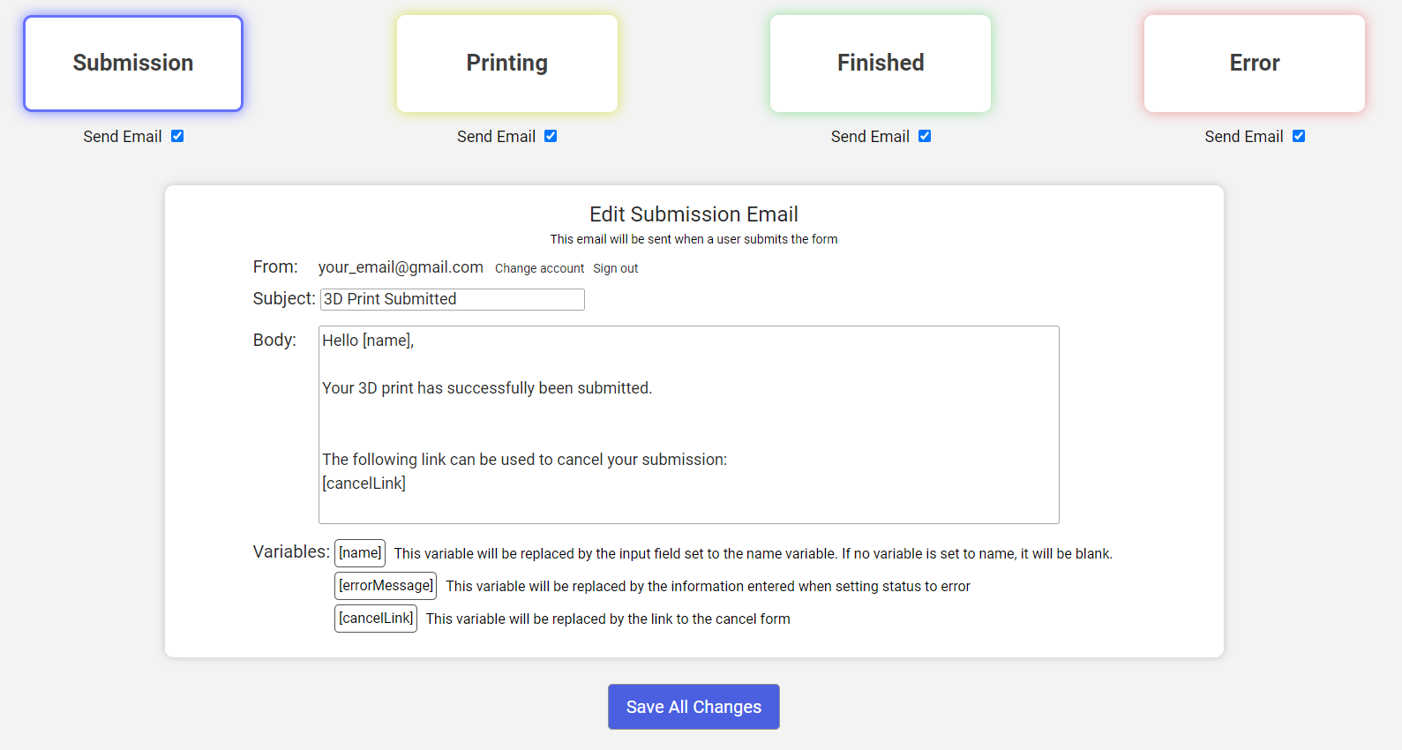Screen dimensions: 1402x750
Task: Uncheck Send Email under Printing
Action: (x=551, y=136)
